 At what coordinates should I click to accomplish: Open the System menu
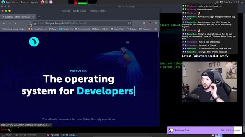point(34,2)
